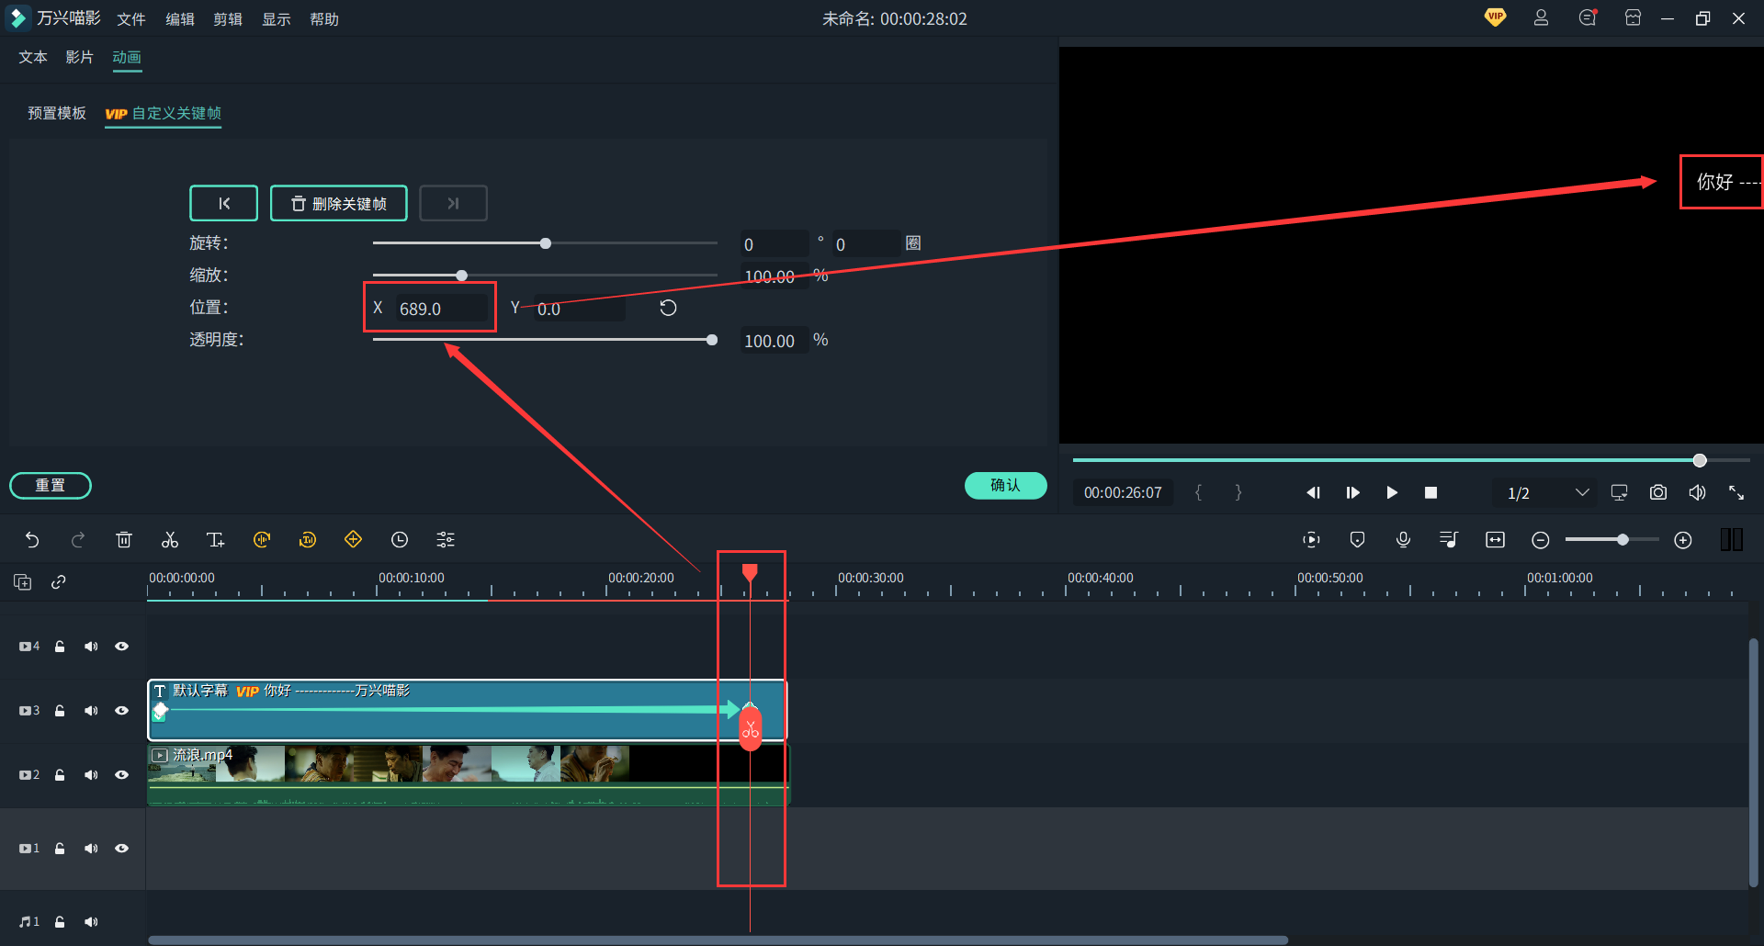Screen dimensions: 1764x946
Task: Mute track 2 audio speaker
Action: tap(91, 775)
